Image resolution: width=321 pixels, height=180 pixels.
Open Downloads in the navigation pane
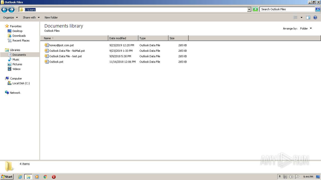click(x=19, y=36)
